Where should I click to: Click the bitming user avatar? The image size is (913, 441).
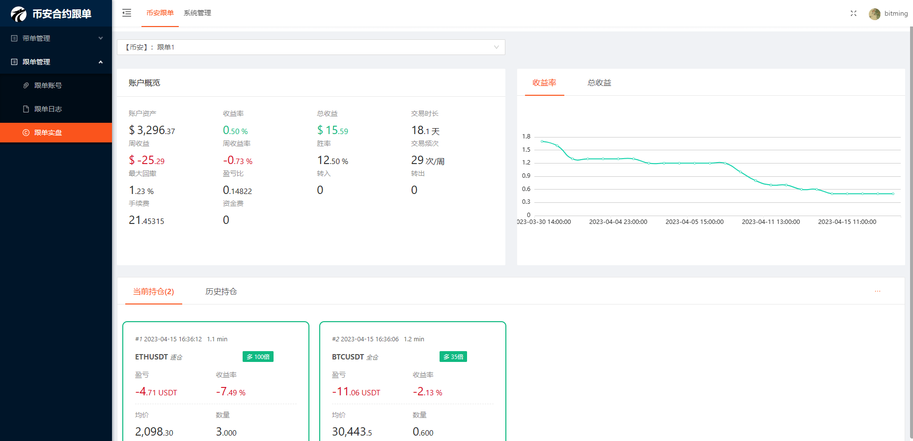click(x=874, y=14)
